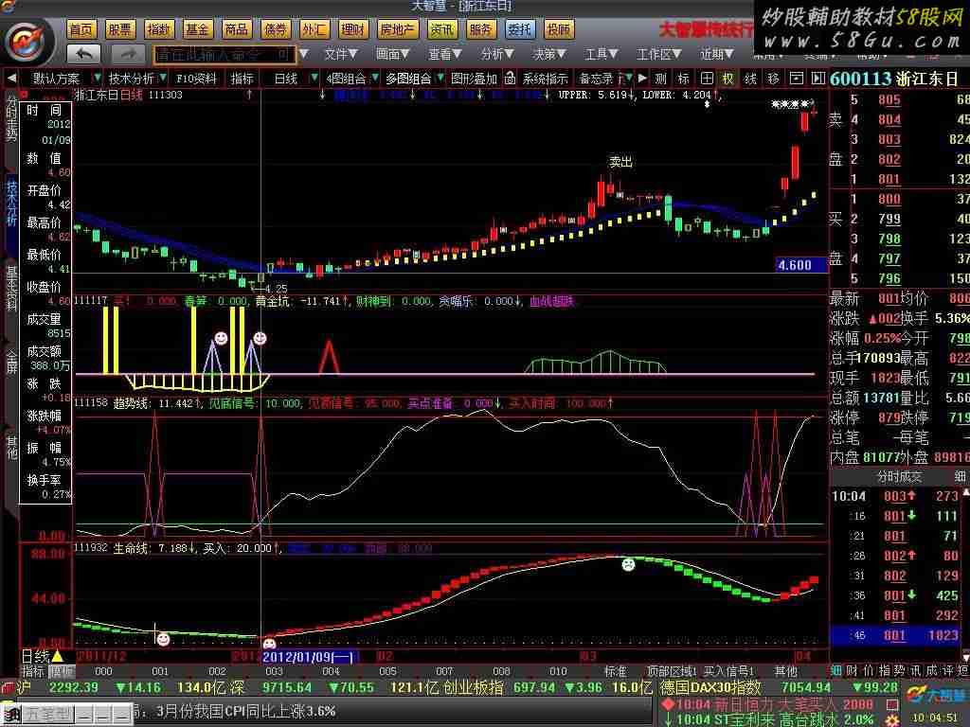Select the 买入信号1 bottom tab
970x727 pixels.
coord(728,671)
